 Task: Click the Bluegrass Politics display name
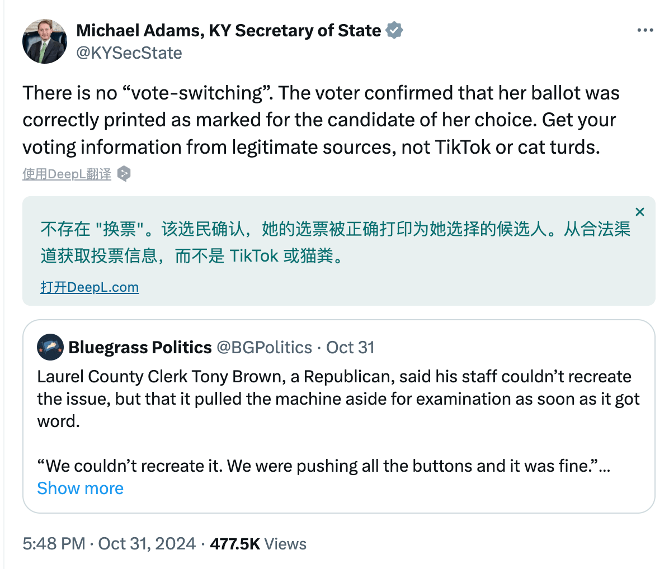(x=140, y=348)
